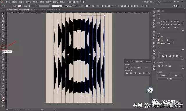Open the 对象(O) menu
186x111 pixels.
(x=22, y=2)
